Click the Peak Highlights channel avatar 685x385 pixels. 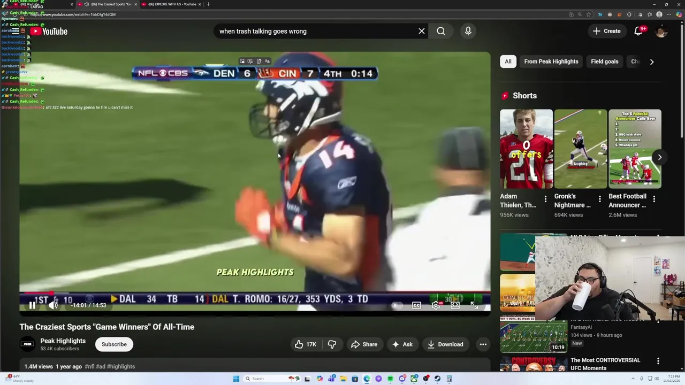click(x=27, y=344)
